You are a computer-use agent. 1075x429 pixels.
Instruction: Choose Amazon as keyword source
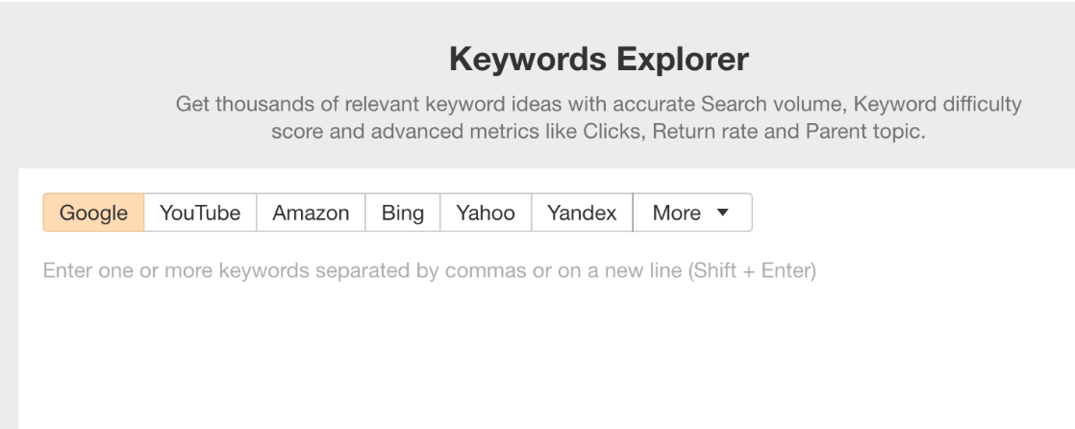click(311, 213)
